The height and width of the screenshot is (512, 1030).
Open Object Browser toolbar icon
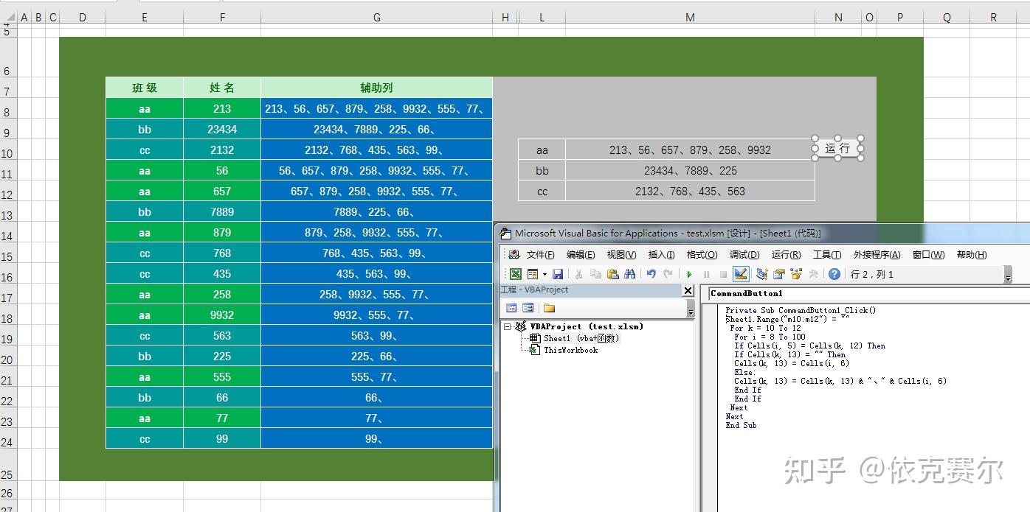(796, 274)
